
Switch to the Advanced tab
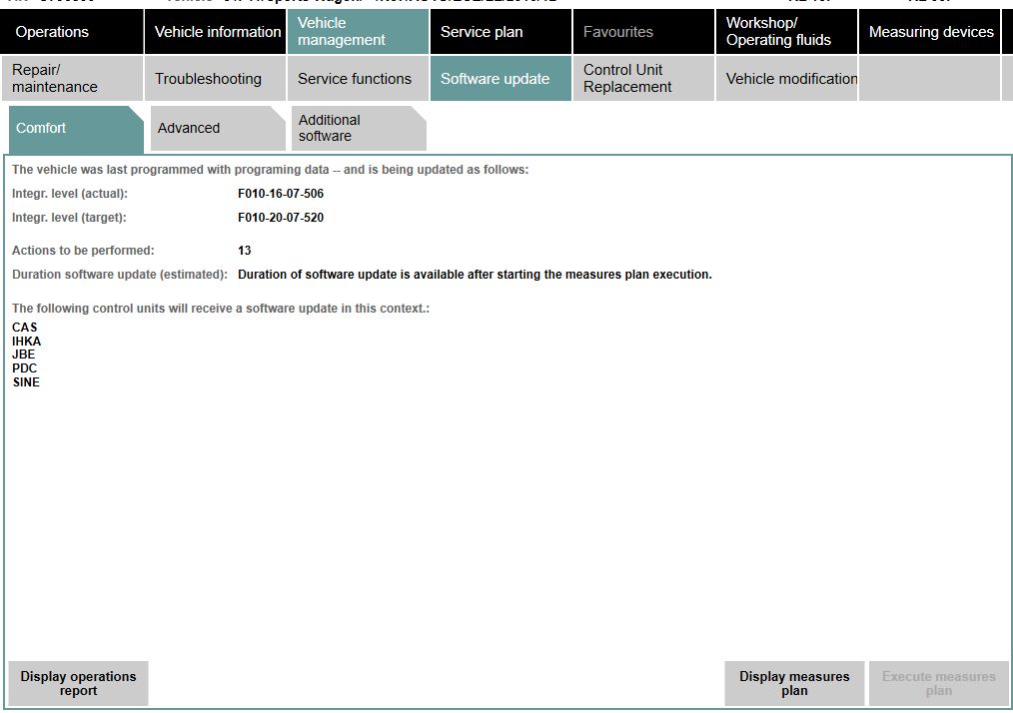(x=218, y=129)
